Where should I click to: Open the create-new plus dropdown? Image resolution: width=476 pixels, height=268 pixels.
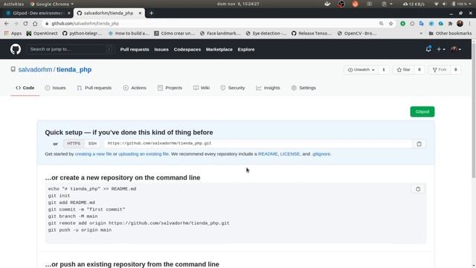tap(441, 49)
